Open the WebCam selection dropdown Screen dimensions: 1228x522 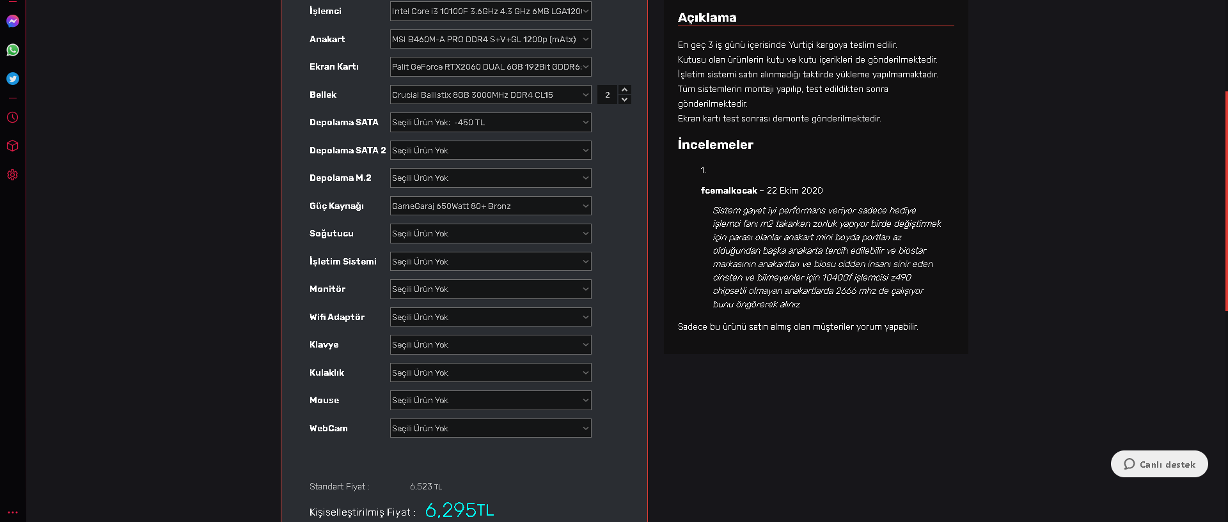coord(491,428)
